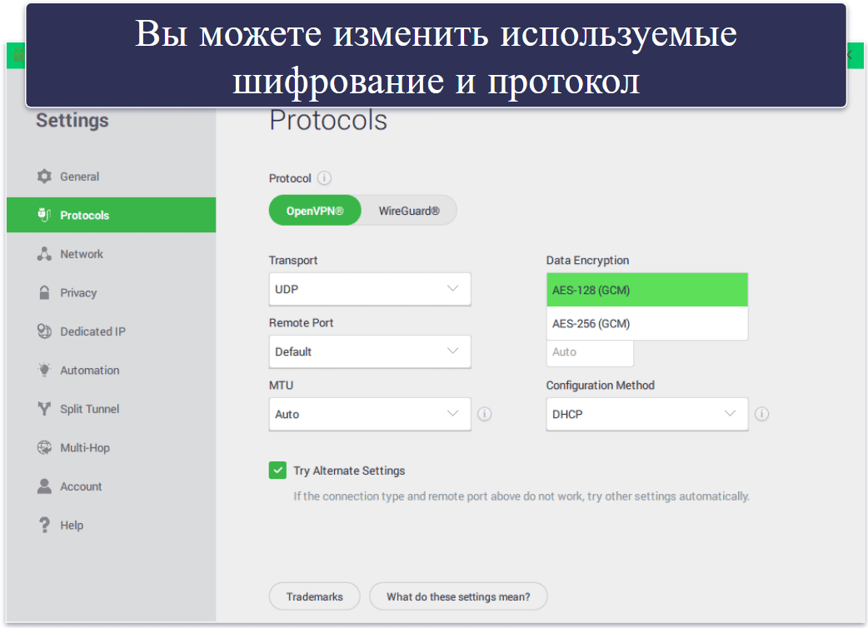The height and width of the screenshot is (628, 868).
Task: Click What do these settings mean button
Action: tap(458, 596)
